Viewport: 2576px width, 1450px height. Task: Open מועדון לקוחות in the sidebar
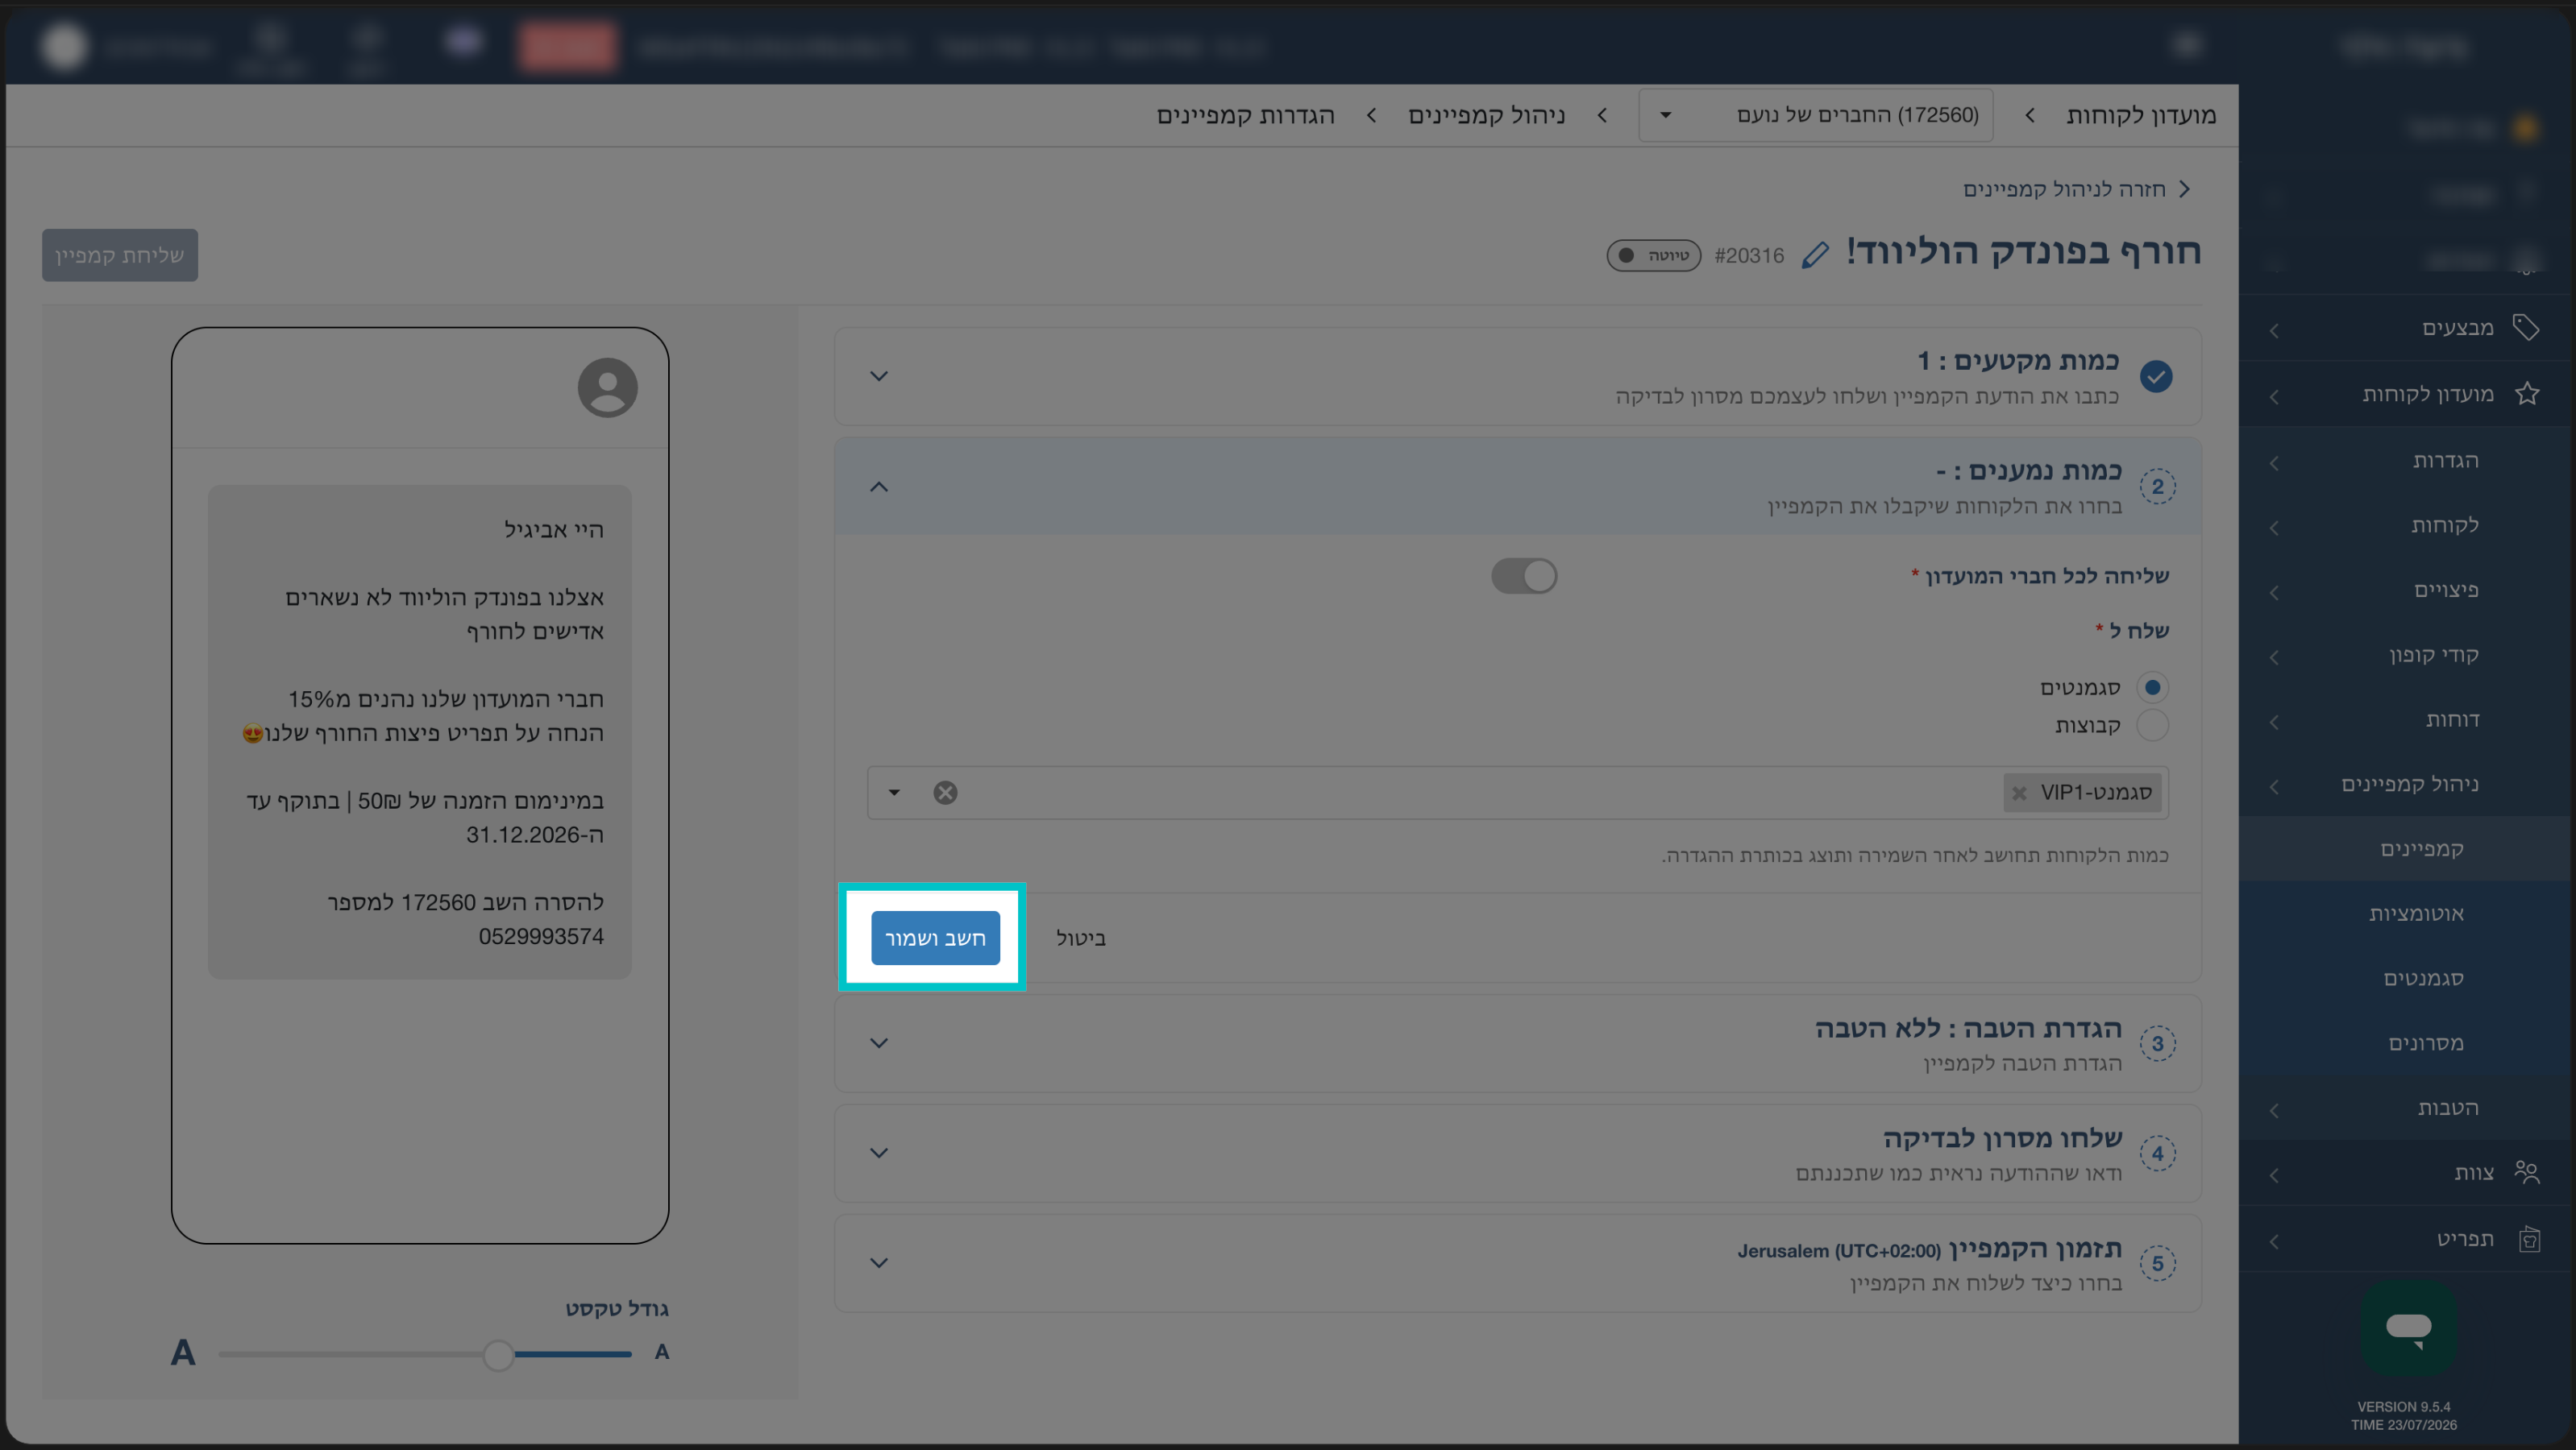coord(2406,394)
